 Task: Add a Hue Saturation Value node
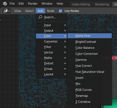(x=90, y=72)
